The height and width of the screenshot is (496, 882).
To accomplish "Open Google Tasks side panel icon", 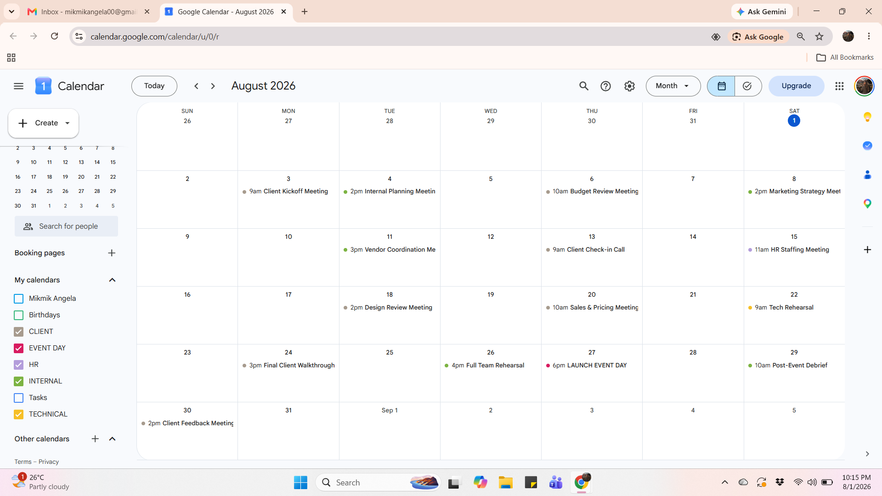I will click(x=867, y=146).
